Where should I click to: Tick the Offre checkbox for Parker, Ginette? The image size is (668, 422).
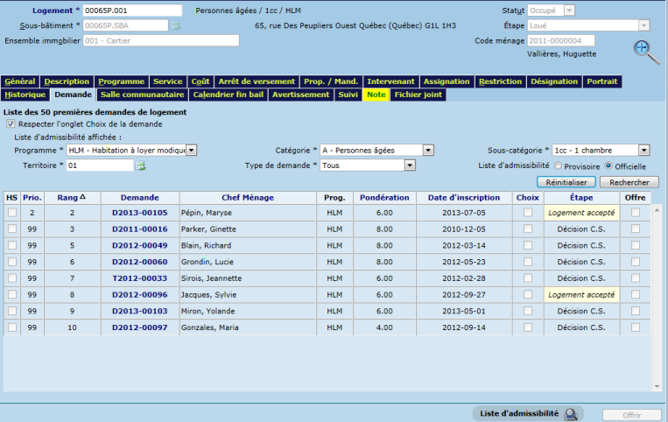tap(636, 228)
